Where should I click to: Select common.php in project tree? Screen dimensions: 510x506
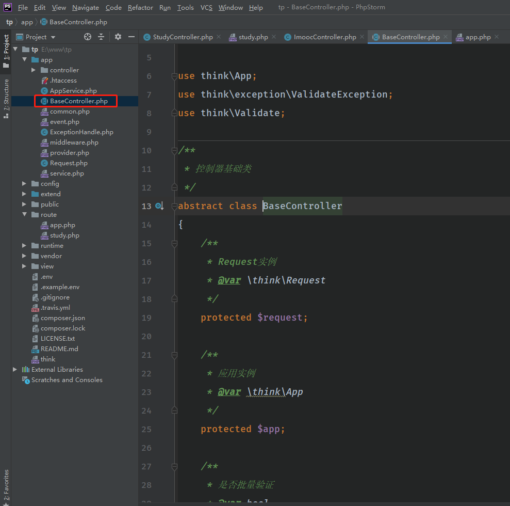pyautogui.click(x=70, y=112)
